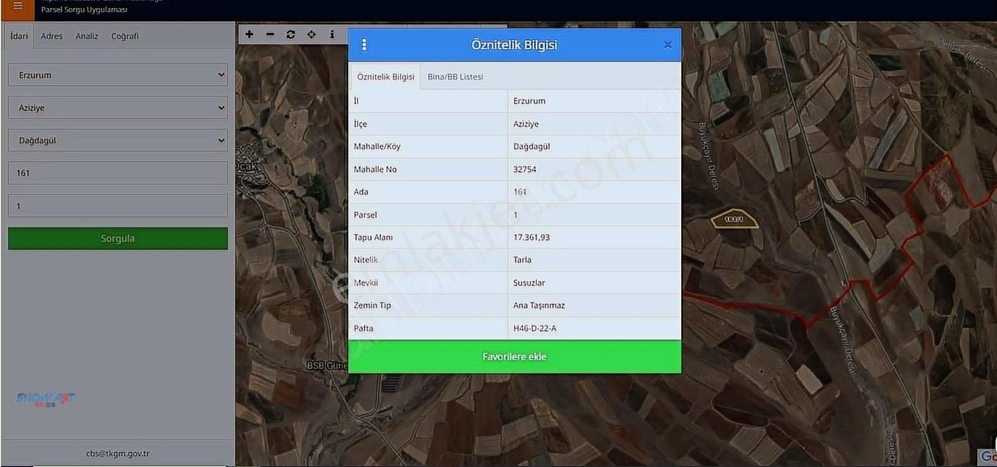
Task: Click the Ada field containing 161
Action: click(x=118, y=173)
